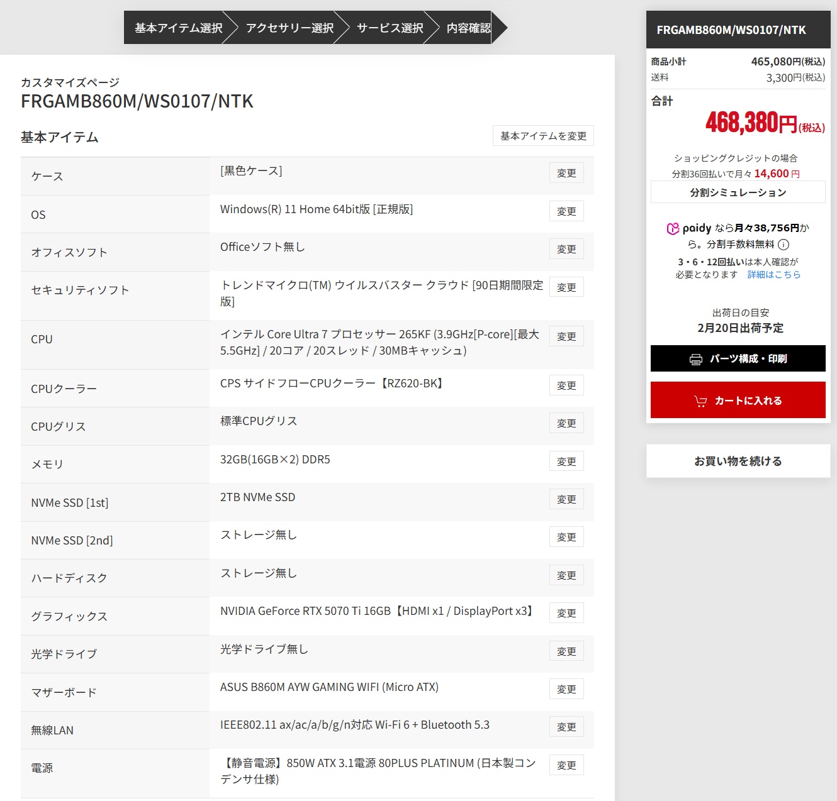
Task: Go to 基本アイテム選択 step
Action: point(178,28)
